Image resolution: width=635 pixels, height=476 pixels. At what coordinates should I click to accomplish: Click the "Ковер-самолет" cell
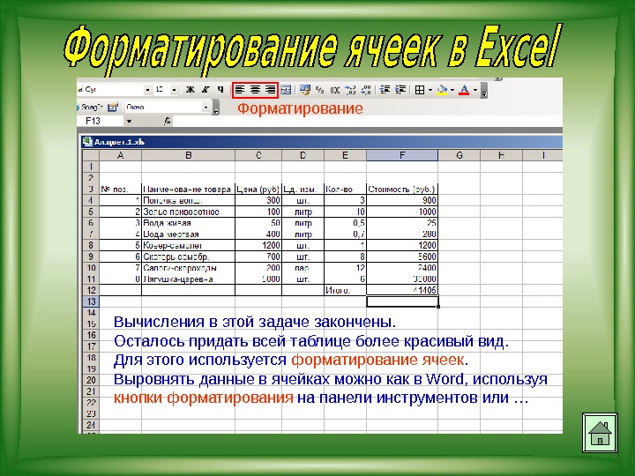pyautogui.click(x=189, y=245)
